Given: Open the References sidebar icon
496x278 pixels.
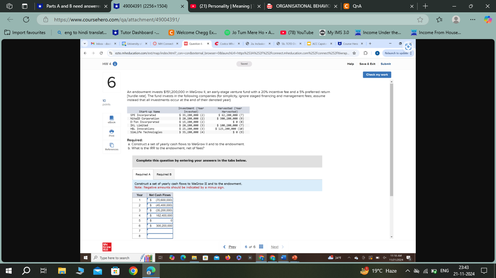Looking at the screenshot, I should [111, 146].
